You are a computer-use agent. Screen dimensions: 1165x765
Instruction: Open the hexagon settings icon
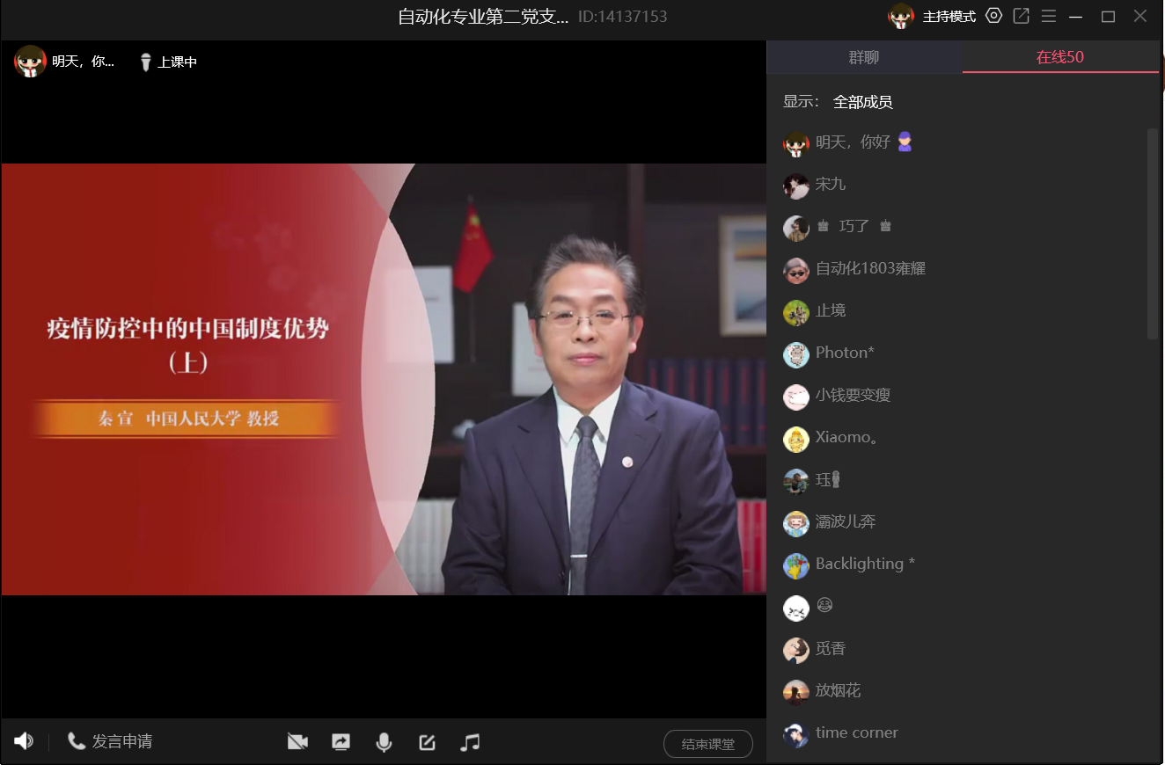point(993,16)
